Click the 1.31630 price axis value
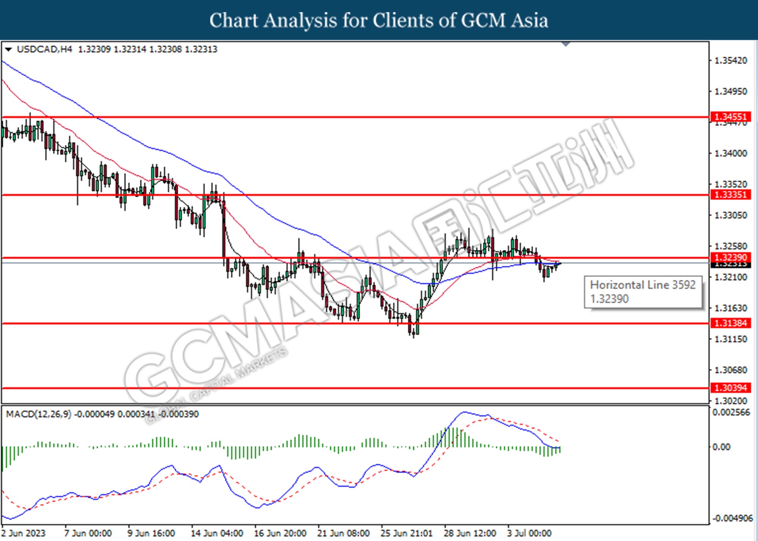 pos(731,308)
